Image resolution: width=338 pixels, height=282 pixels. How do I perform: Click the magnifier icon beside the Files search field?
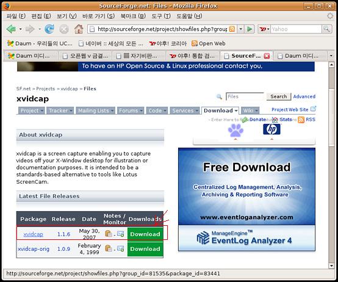point(219,96)
